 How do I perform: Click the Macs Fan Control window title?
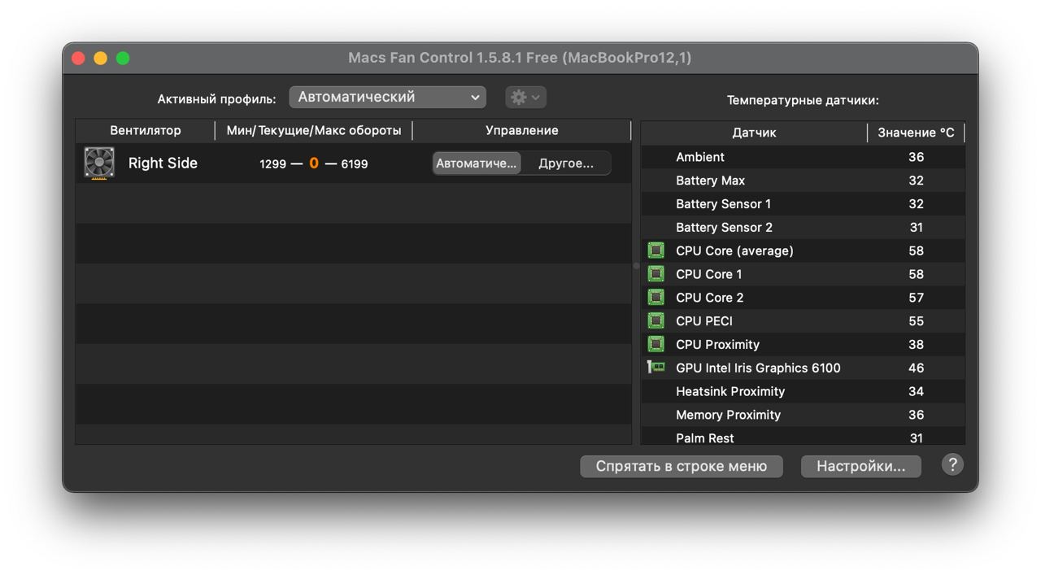(x=520, y=58)
